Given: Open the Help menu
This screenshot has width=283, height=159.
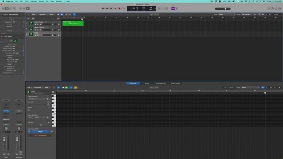Looking at the screenshot, I should tap(68, 1).
